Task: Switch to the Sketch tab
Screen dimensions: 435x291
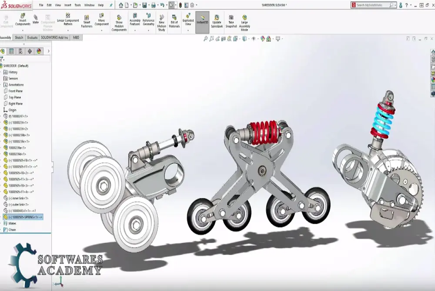Action: [19, 37]
